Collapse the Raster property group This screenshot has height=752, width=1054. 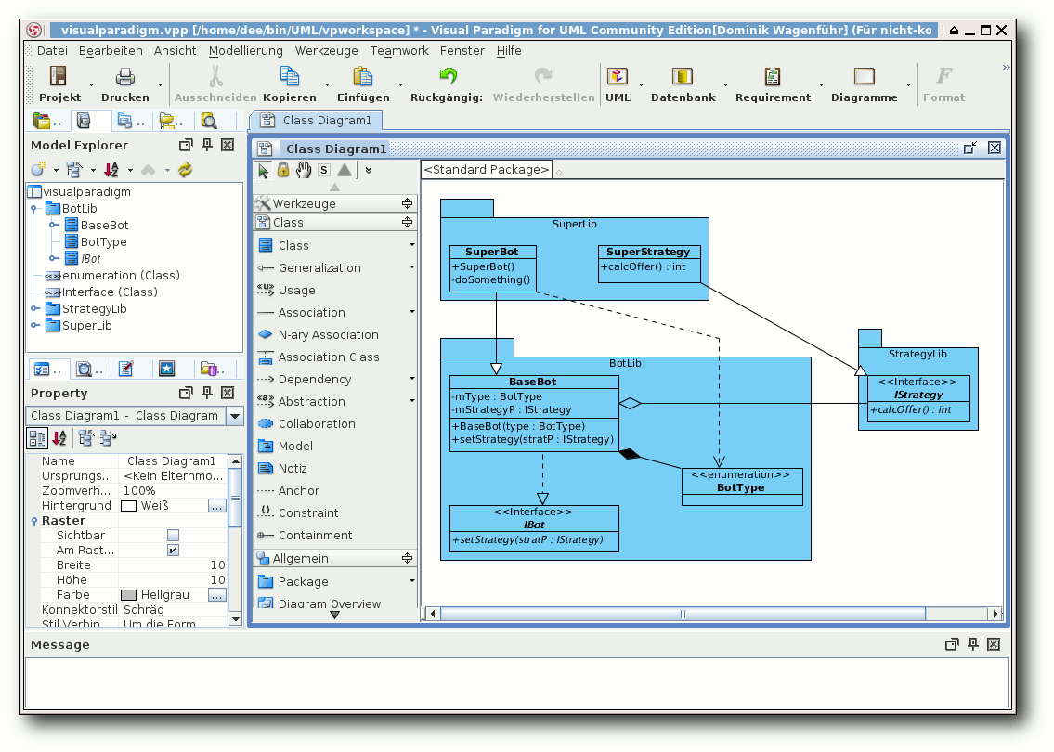coord(34,522)
